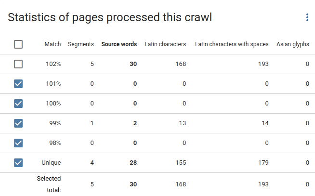The width and height of the screenshot is (315, 196).
Task: Click the Latin characters column header
Action: pos(165,44)
